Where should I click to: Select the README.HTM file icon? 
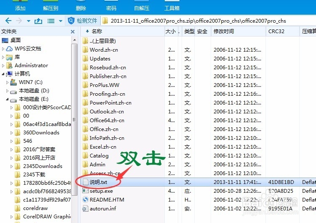coord(86,200)
